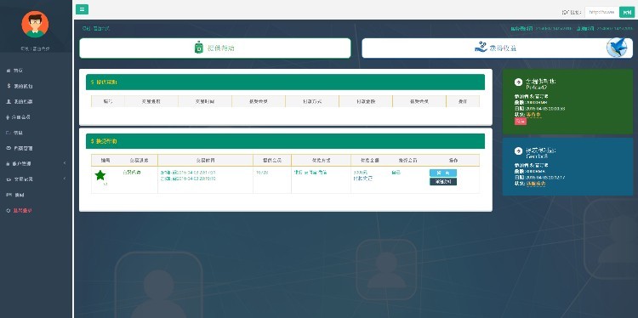Toggle the sidebar with the green hamburger button

click(82, 9)
